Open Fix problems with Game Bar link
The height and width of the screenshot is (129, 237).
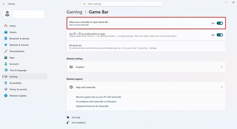click(x=96, y=101)
